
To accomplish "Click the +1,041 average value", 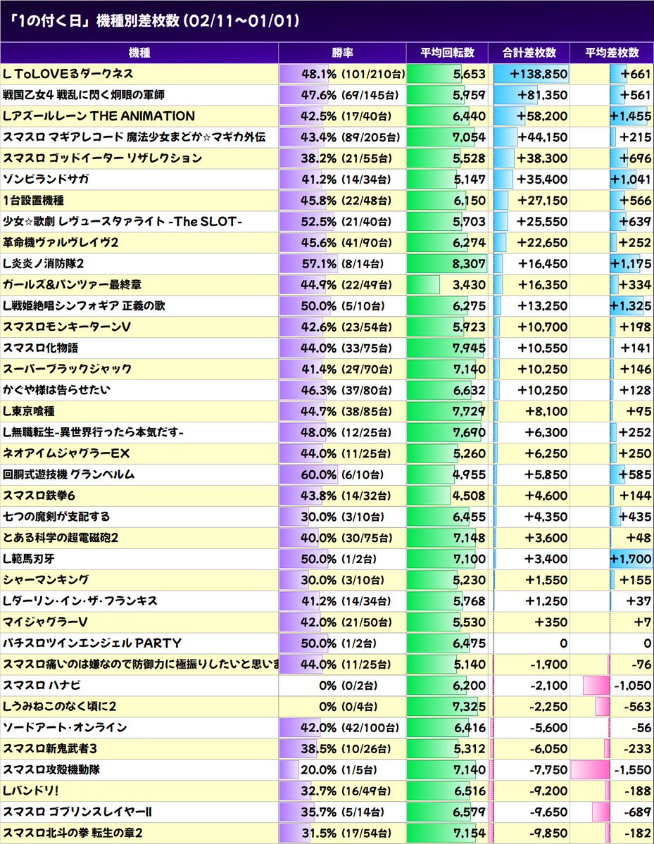I will (x=630, y=179).
